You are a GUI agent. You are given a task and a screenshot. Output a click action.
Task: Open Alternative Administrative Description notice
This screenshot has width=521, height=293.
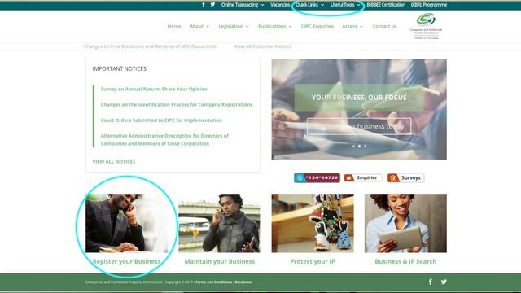tap(164, 139)
